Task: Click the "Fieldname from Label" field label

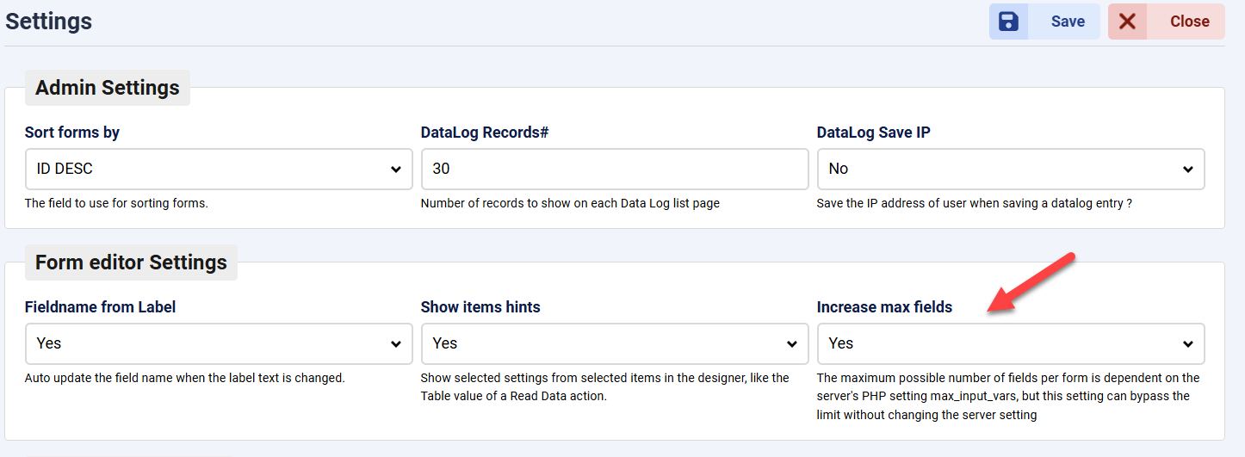Action: [100, 307]
